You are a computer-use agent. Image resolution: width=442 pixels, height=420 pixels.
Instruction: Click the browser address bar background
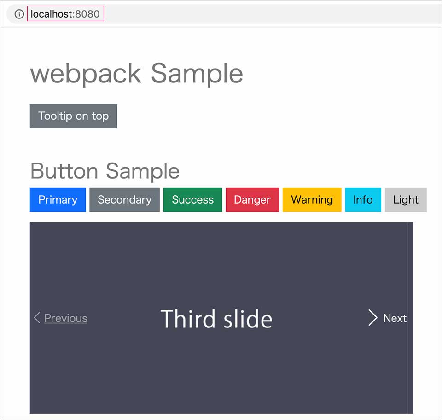pos(276,14)
